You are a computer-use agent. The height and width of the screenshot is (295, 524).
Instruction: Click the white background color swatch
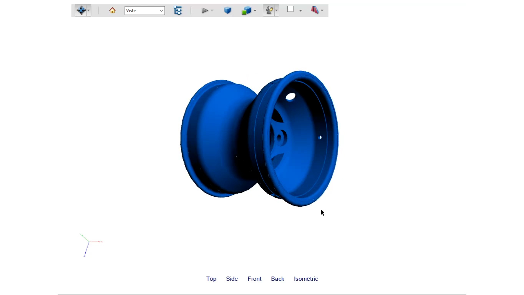click(x=290, y=9)
